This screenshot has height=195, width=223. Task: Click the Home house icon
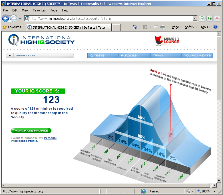[134, 27]
